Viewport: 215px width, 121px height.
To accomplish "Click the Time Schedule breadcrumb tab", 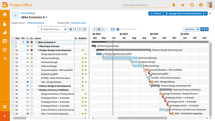I will click(28, 13).
